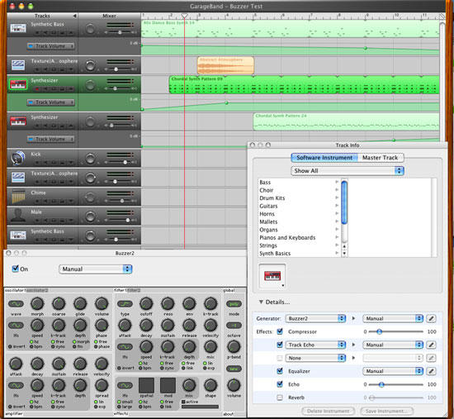Click the coarse tuning knob
Screen dimensions: 454x419
59,304
